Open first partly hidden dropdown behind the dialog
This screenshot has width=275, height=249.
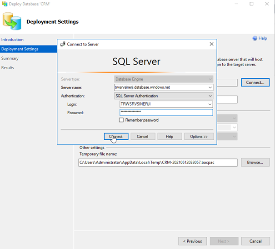227,118
